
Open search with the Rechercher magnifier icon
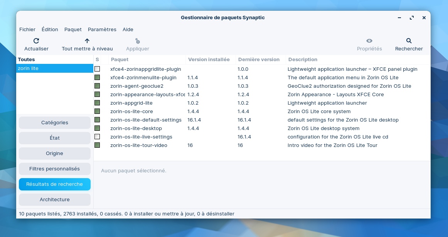coord(409,41)
